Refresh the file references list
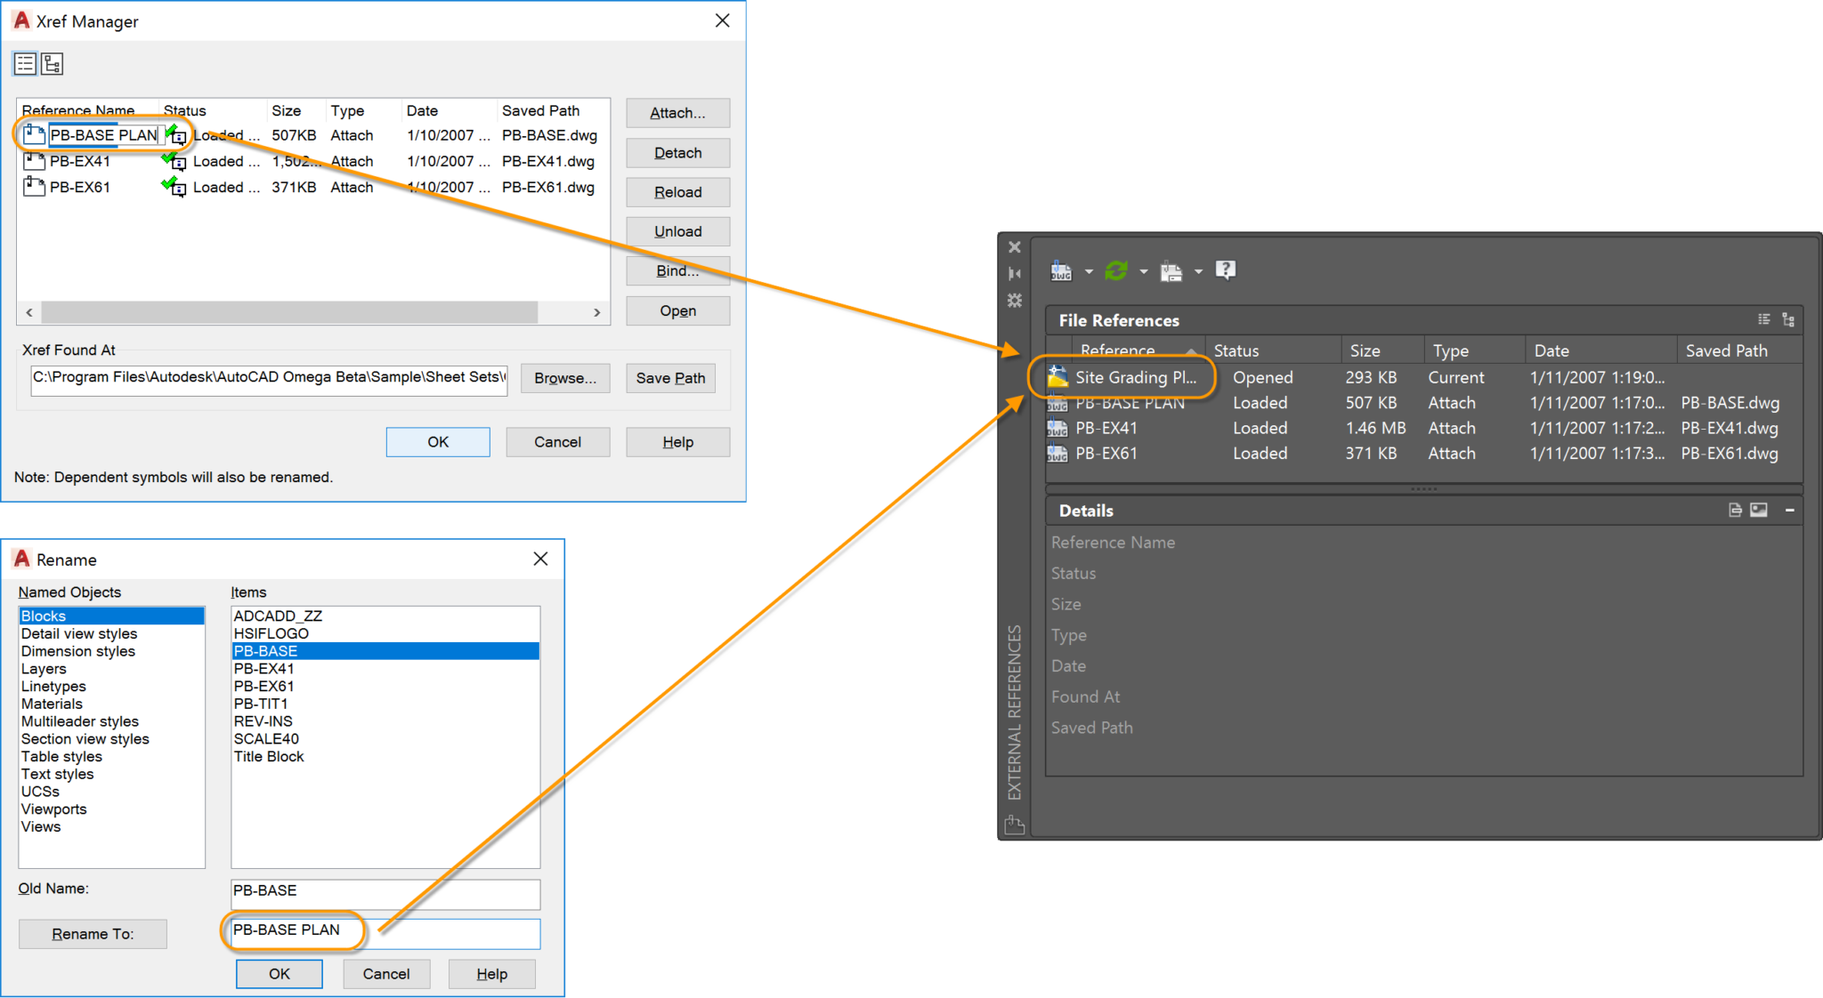 tap(1116, 271)
